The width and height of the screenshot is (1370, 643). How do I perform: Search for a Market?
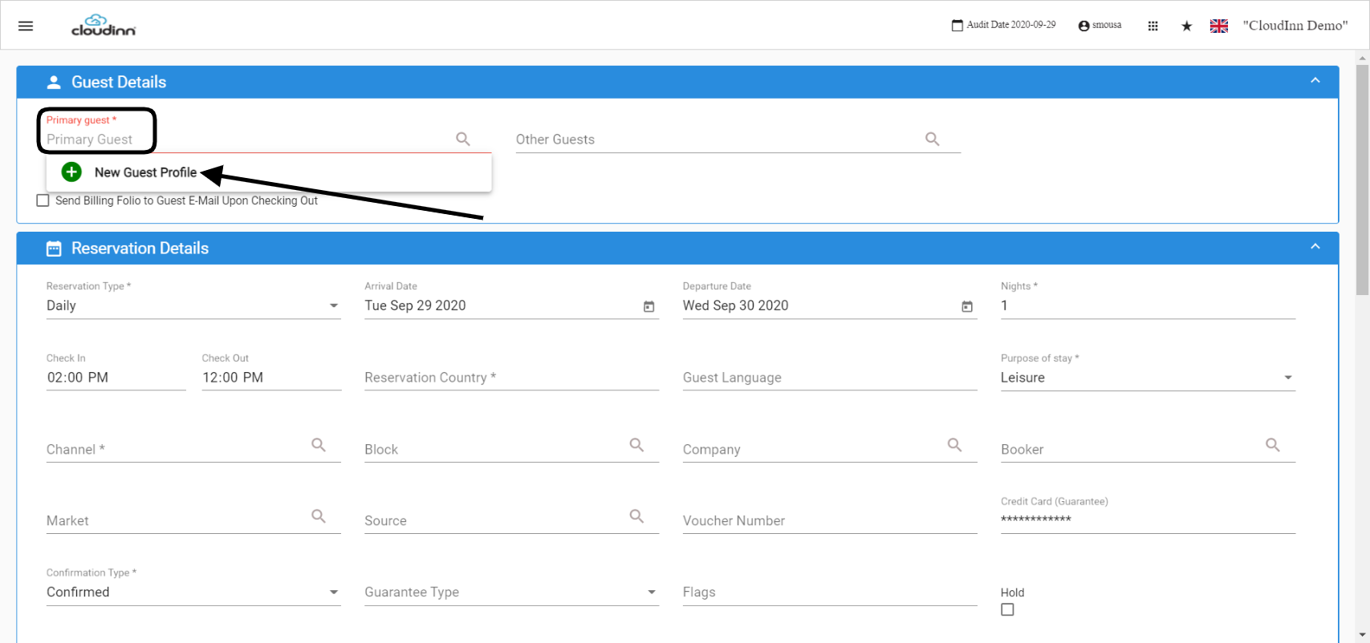pyautogui.click(x=319, y=516)
